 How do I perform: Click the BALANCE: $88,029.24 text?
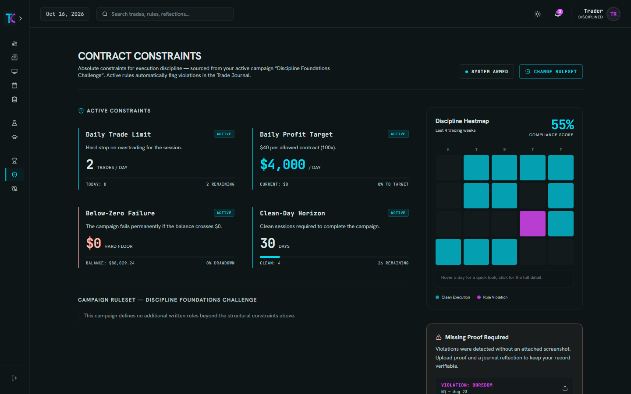click(x=110, y=263)
